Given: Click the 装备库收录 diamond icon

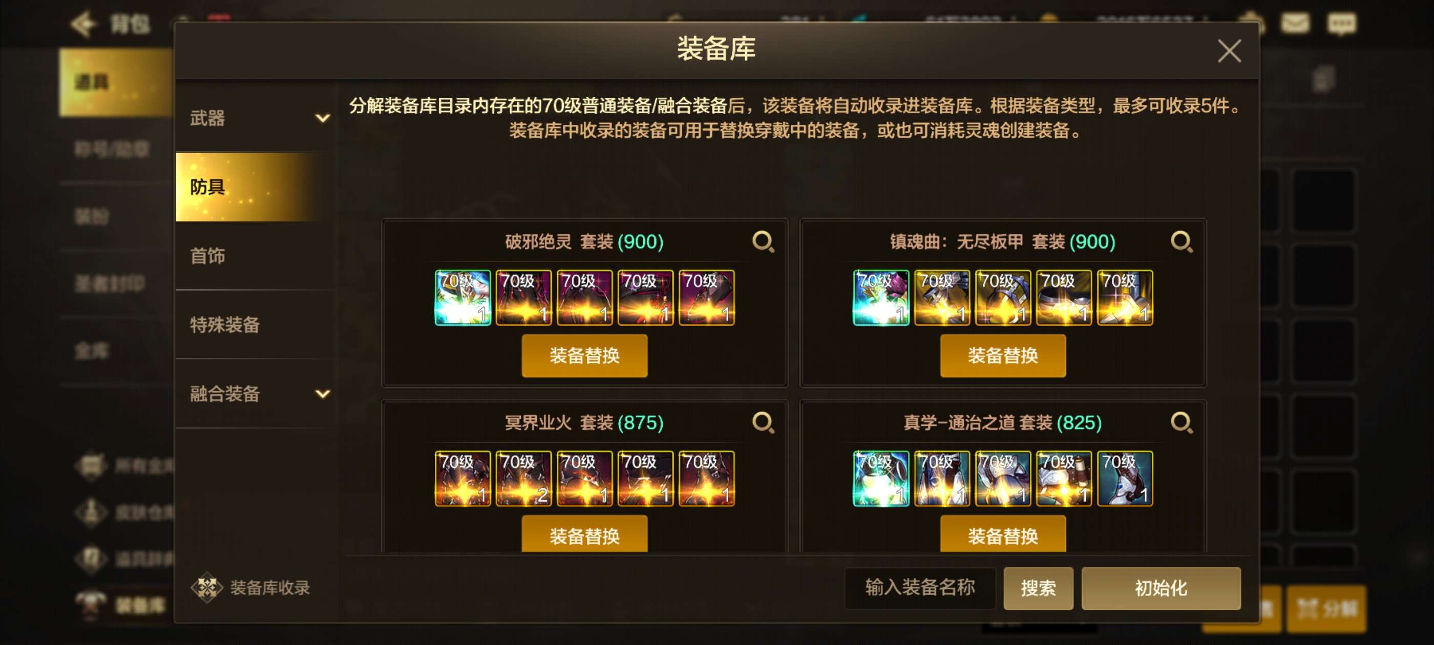Looking at the screenshot, I should [x=206, y=587].
